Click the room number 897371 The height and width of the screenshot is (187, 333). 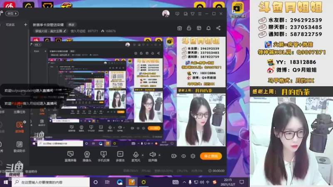click(93, 31)
